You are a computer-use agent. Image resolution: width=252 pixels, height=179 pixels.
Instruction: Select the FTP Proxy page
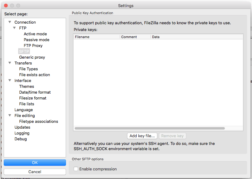point(33,45)
